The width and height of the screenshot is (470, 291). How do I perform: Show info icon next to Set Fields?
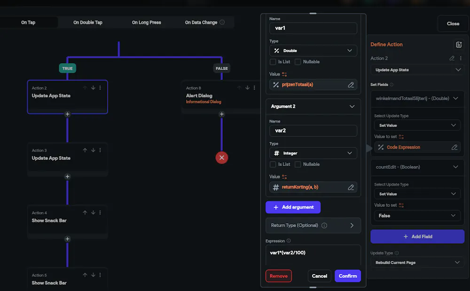[392, 85]
